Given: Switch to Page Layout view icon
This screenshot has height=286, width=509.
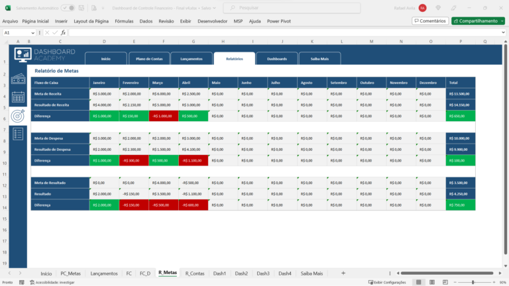Looking at the screenshot, I should click(x=432, y=282).
